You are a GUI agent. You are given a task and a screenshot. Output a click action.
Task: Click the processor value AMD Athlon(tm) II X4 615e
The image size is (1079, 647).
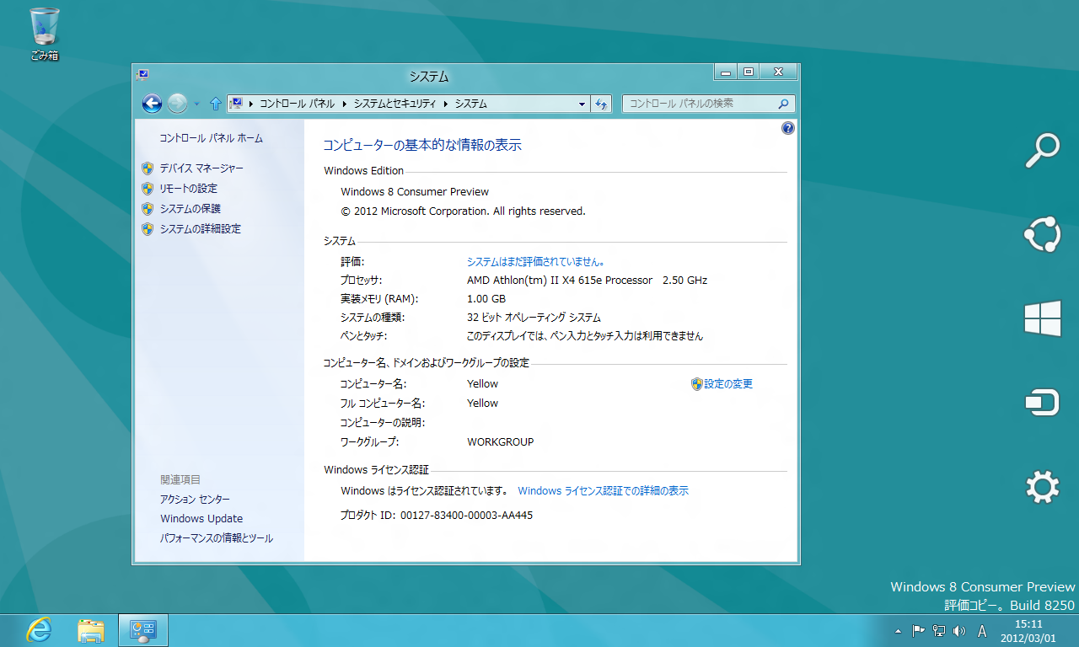(587, 281)
